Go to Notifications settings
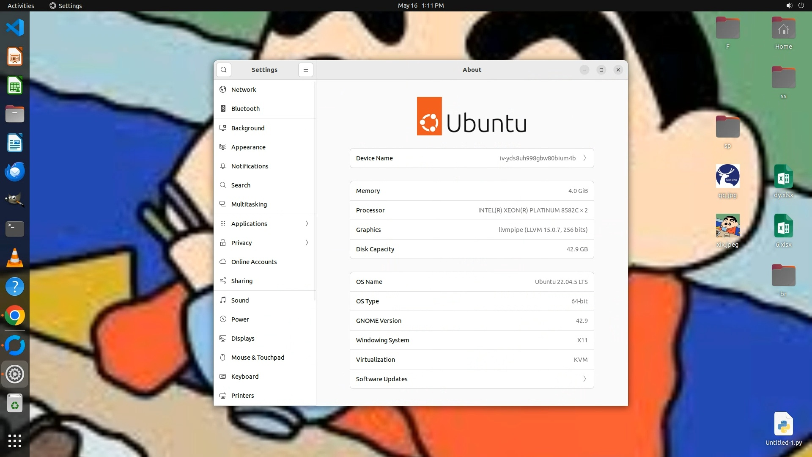Viewport: 812px width, 457px height. [250, 166]
